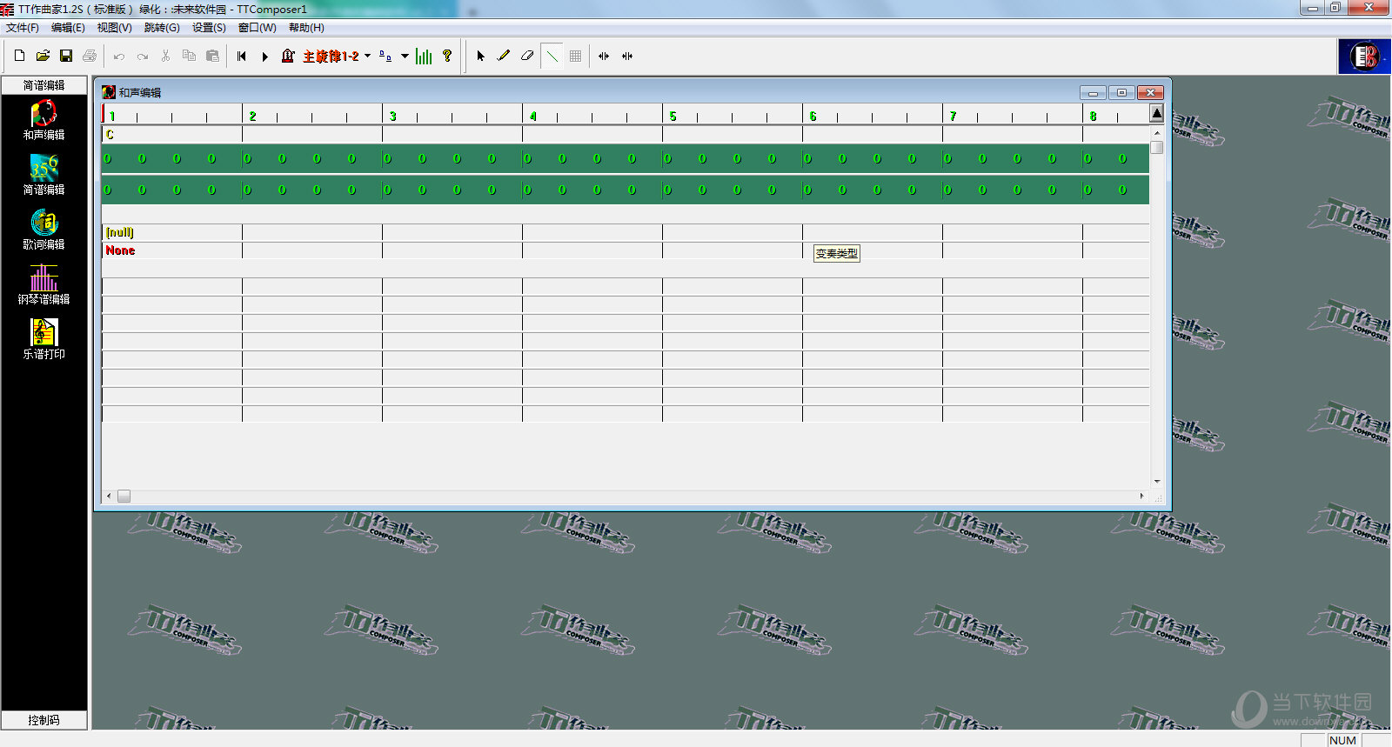The width and height of the screenshot is (1392, 747).
Task: Click the 和声编辑 window title icon
Action: 109,92
